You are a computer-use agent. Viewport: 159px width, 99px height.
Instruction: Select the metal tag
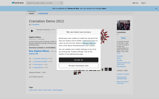coord(40,90)
